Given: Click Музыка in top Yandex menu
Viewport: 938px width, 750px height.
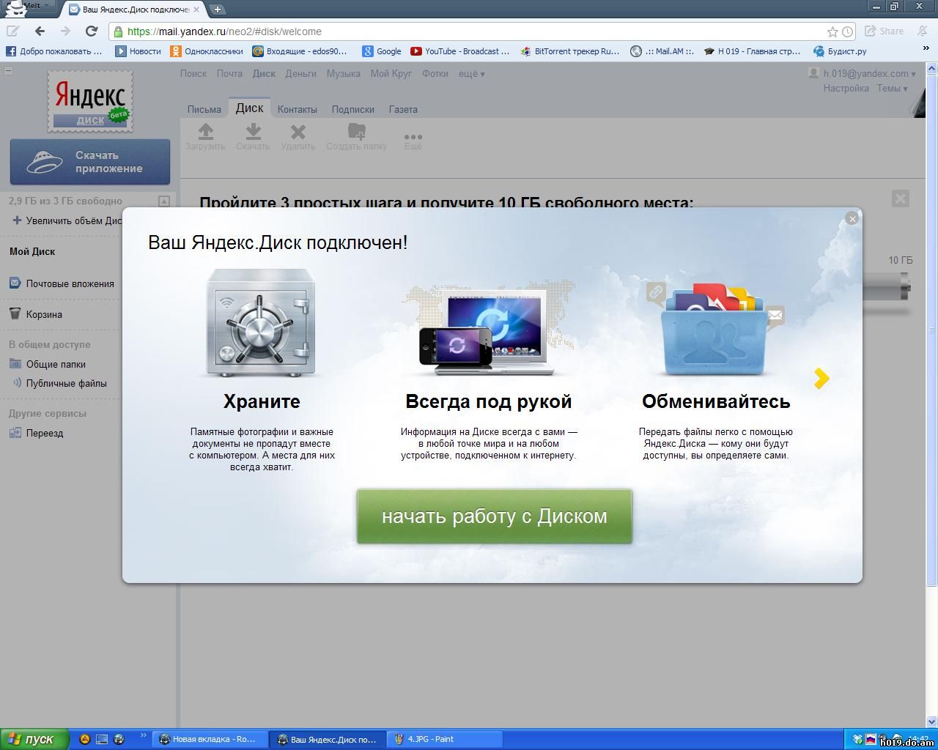Looking at the screenshot, I should tap(343, 73).
